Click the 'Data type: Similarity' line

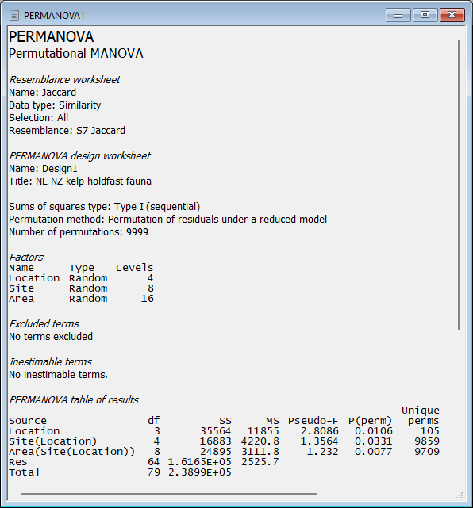[x=55, y=105]
